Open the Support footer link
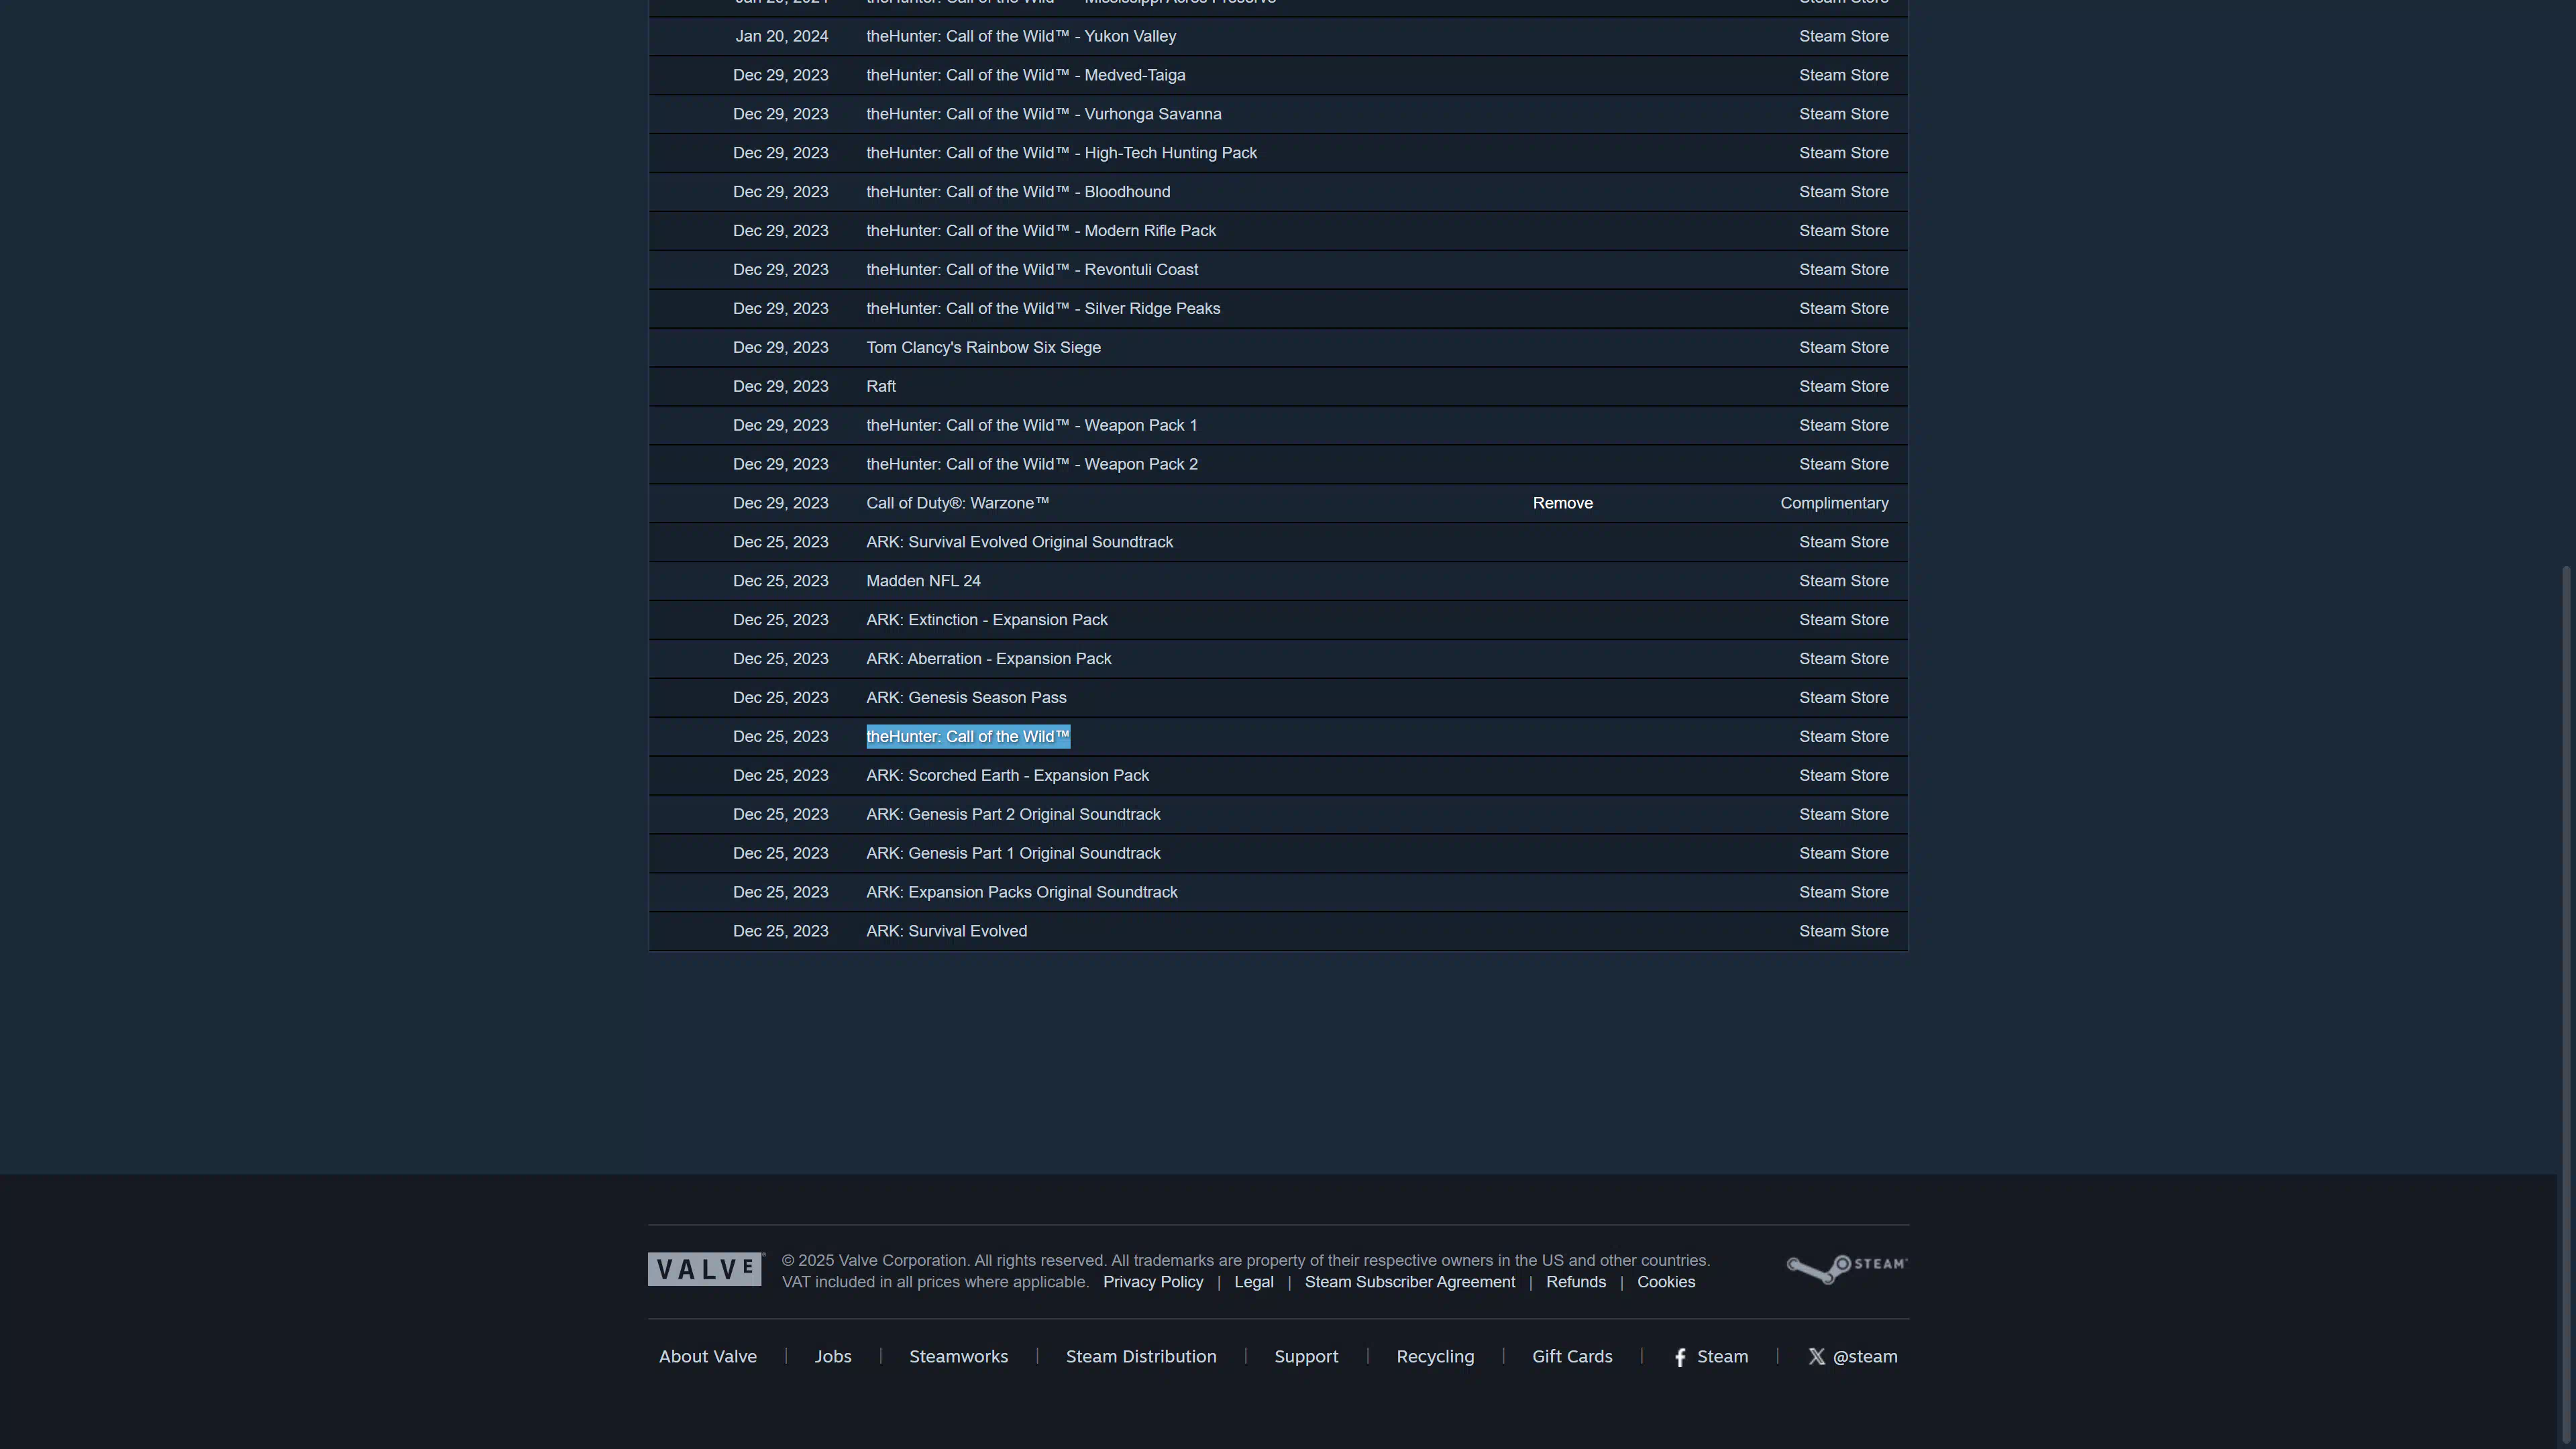 pos(1306,1357)
